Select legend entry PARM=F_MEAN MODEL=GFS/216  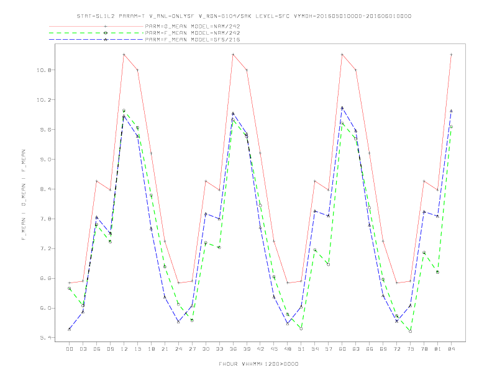pos(193,40)
